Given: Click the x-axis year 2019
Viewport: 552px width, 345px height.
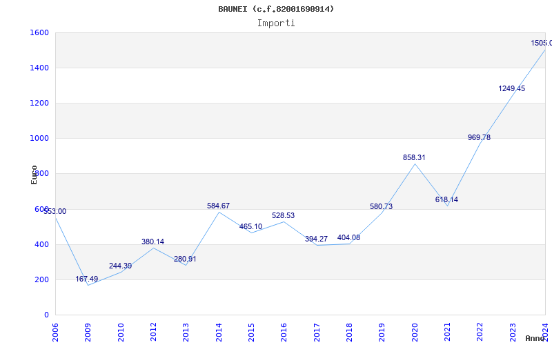Looking at the screenshot, I should tap(382, 333).
